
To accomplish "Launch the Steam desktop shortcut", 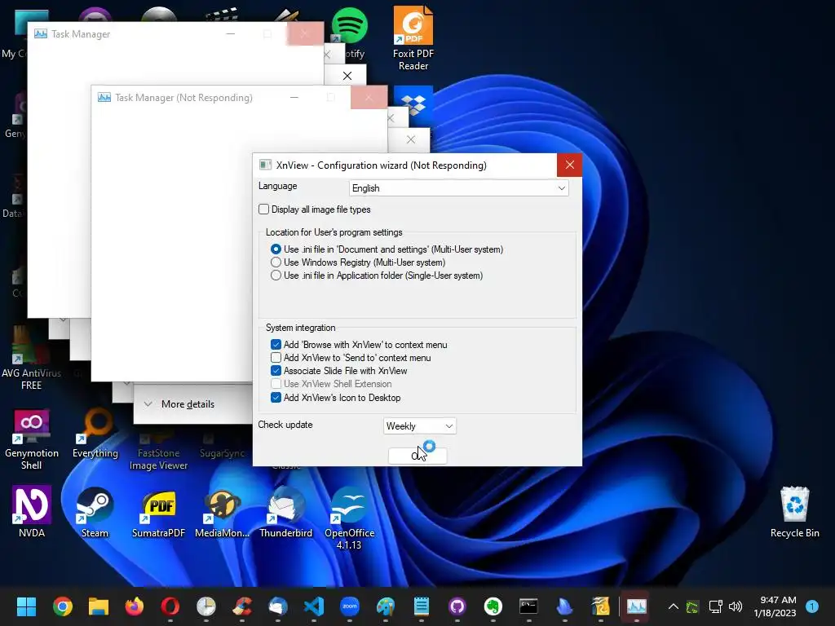I will click(95, 512).
